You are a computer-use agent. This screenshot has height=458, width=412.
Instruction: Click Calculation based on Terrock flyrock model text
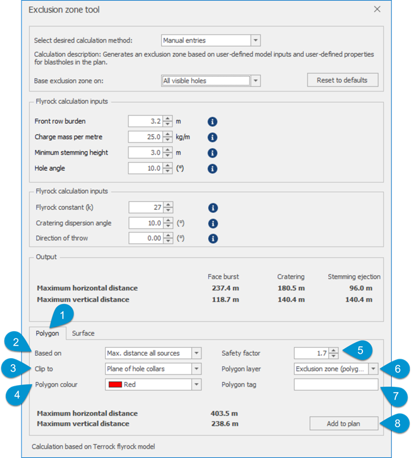coord(93,447)
